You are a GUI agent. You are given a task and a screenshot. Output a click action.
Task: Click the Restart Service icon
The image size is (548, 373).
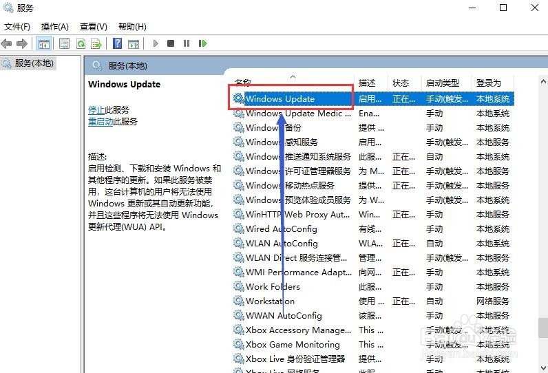202,43
